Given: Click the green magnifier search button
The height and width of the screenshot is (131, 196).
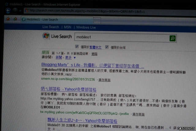Looking at the screenshot, I should pos(173,38).
